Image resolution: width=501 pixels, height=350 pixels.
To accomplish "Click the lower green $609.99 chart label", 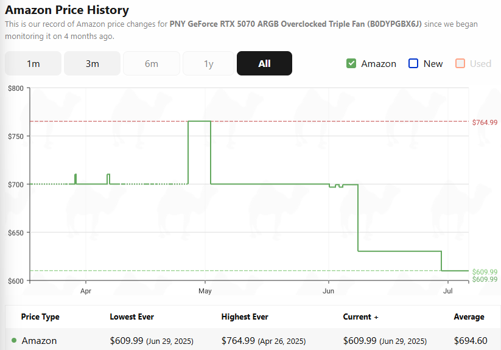I will pos(485,279).
